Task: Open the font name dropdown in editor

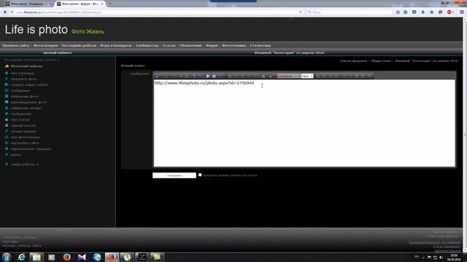Action: 289,76
